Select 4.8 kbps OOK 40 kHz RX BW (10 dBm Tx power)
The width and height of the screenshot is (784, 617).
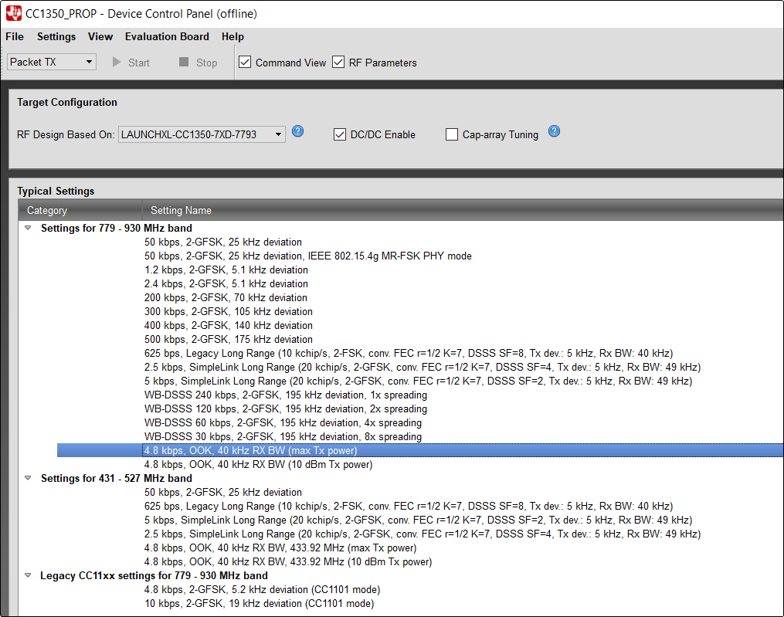pyautogui.click(x=259, y=465)
